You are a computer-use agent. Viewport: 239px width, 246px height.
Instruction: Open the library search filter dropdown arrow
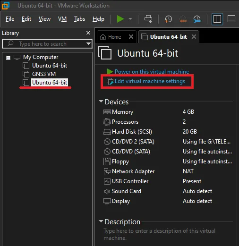pyautogui.click(x=88, y=43)
